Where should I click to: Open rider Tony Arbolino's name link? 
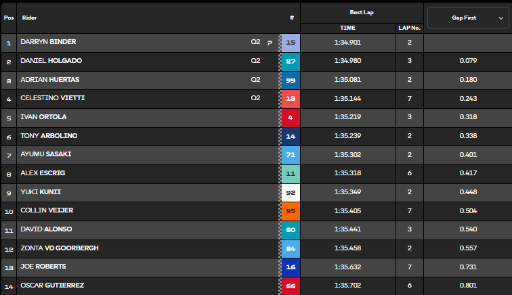coord(49,136)
